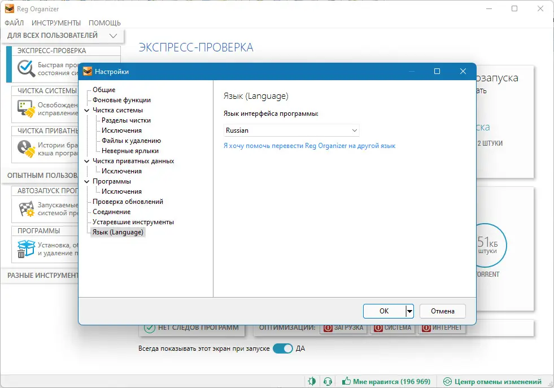Click the Автозапуск программ flag icon
The image size is (554, 388).
[27, 209]
